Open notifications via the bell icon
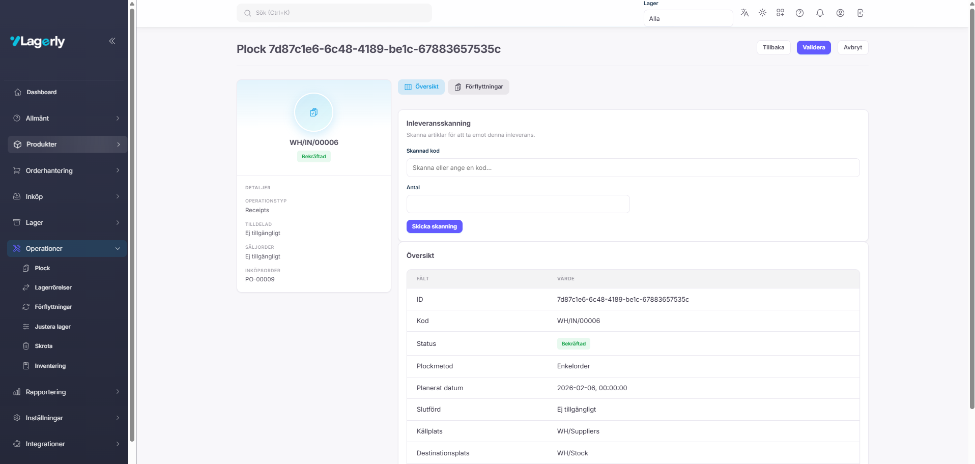Image resolution: width=975 pixels, height=464 pixels. [819, 13]
